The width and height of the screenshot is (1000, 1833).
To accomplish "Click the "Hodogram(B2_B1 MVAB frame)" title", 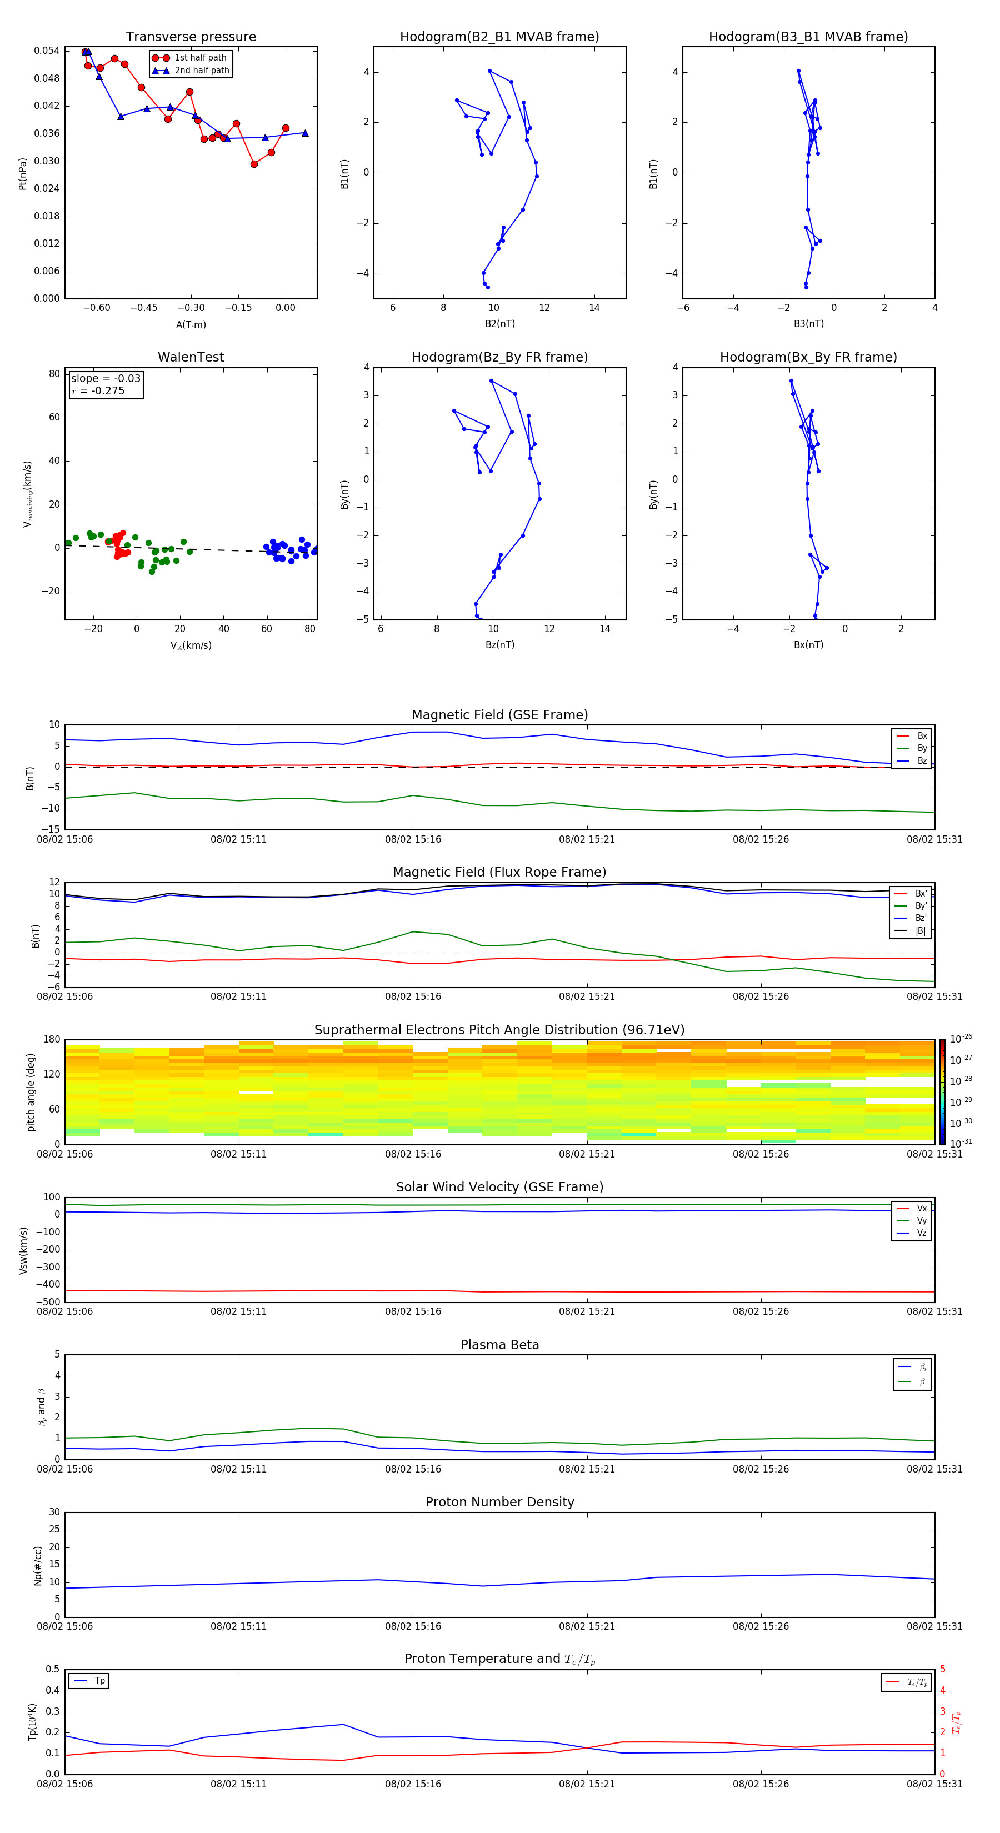I will [x=499, y=37].
